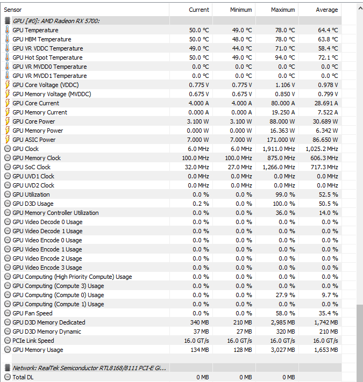
Task: Click the 2,985 MB maximum D3D Memory Dedicated value
Action: pos(283,322)
